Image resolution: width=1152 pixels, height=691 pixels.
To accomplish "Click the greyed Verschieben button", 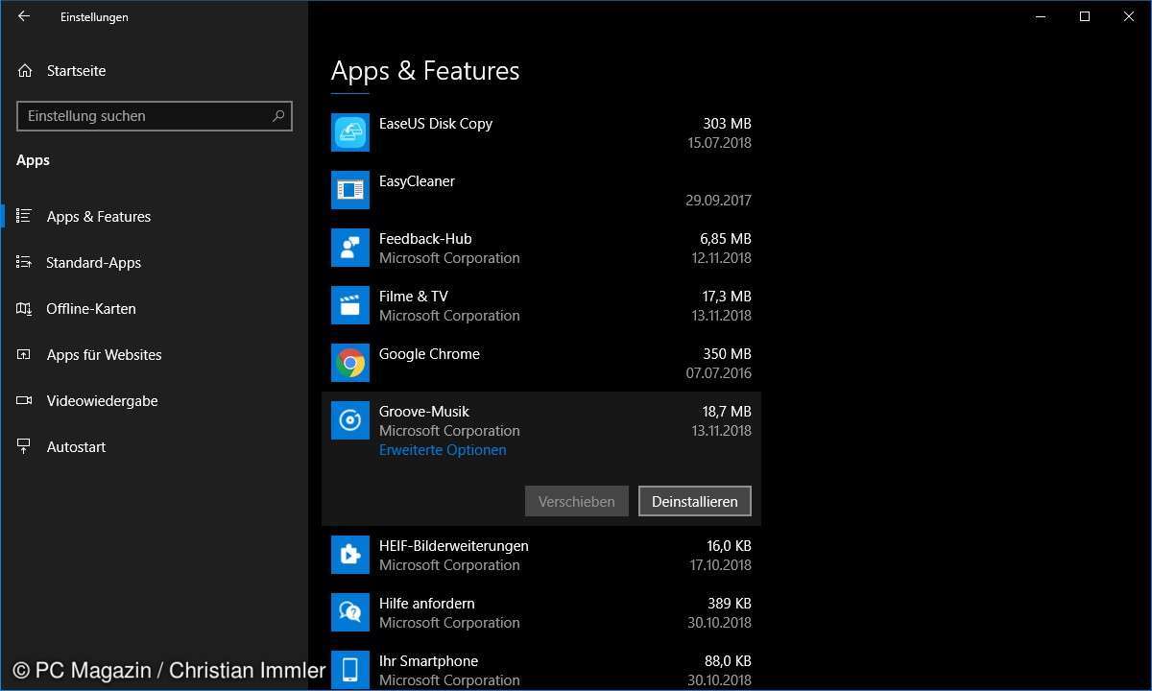I will pyautogui.click(x=577, y=501).
